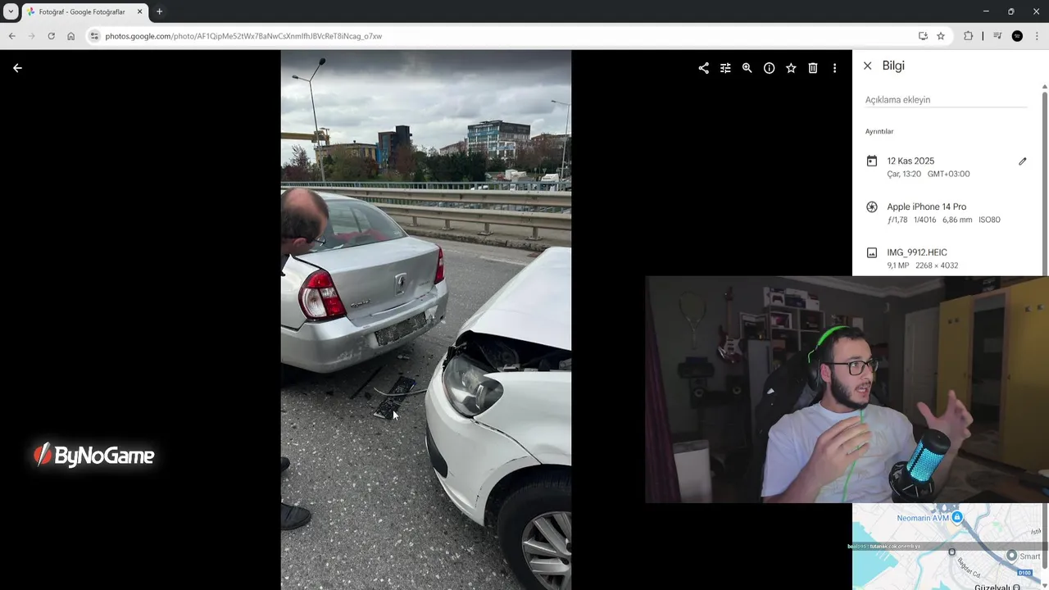The width and height of the screenshot is (1049, 590).
Task: Click the Ayrıntılar section heading
Action: pos(879,131)
